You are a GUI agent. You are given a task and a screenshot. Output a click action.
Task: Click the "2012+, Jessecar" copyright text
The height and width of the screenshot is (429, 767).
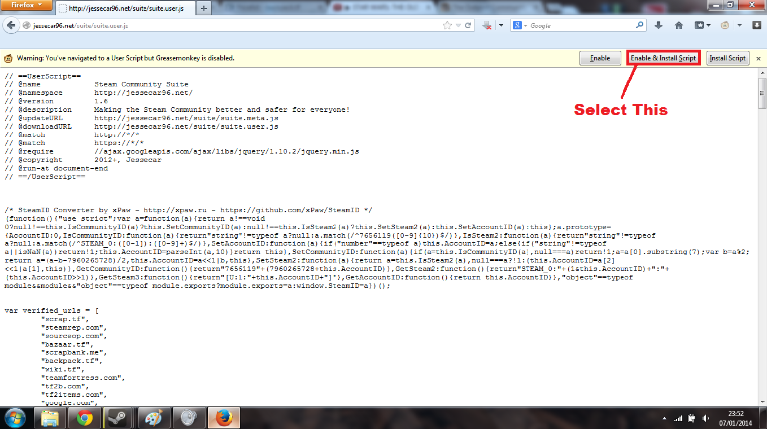pyautogui.click(x=128, y=160)
